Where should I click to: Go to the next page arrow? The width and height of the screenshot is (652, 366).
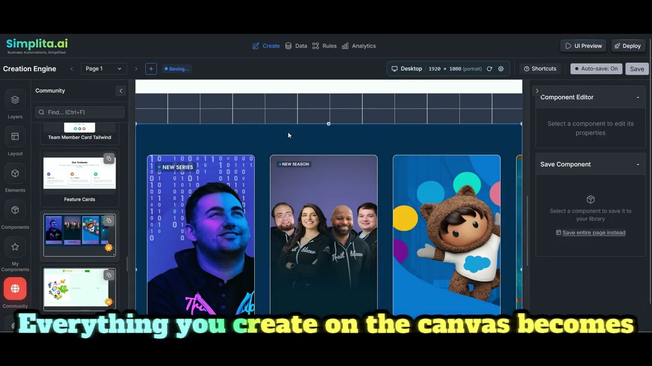pyautogui.click(x=136, y=69)
